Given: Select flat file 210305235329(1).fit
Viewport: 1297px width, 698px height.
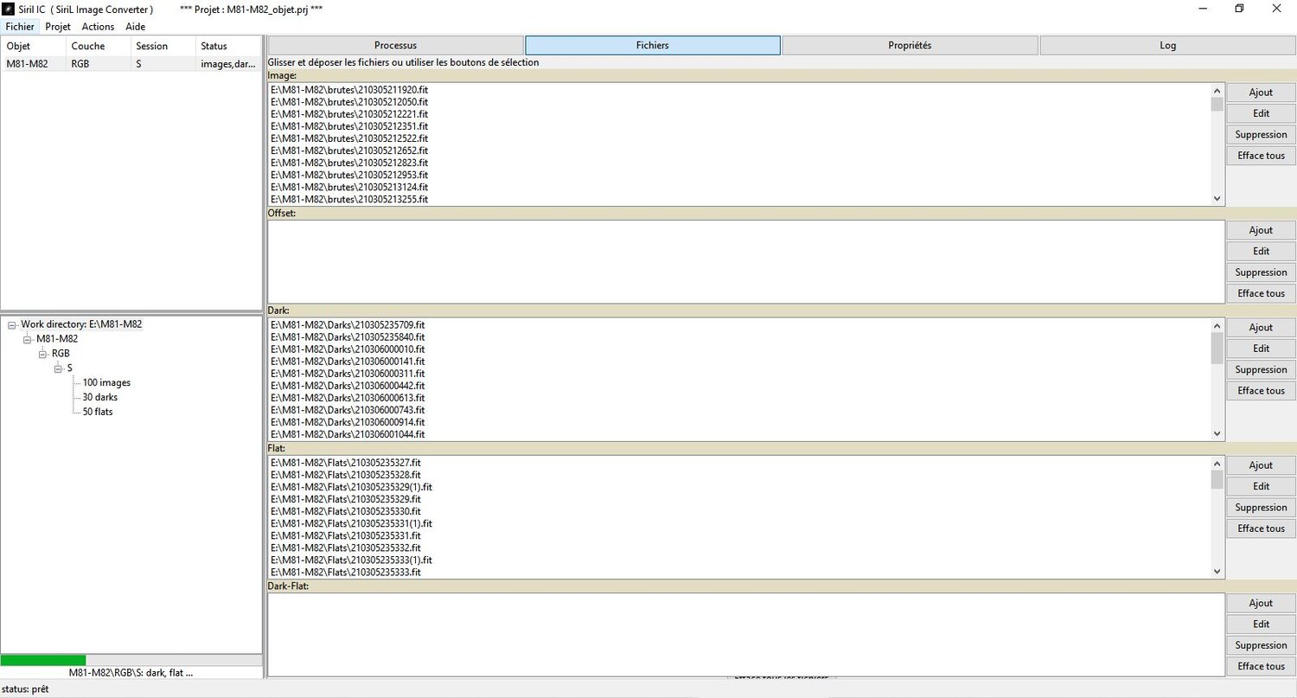Looking at the screenshot, I should click(x=351, y=487).
